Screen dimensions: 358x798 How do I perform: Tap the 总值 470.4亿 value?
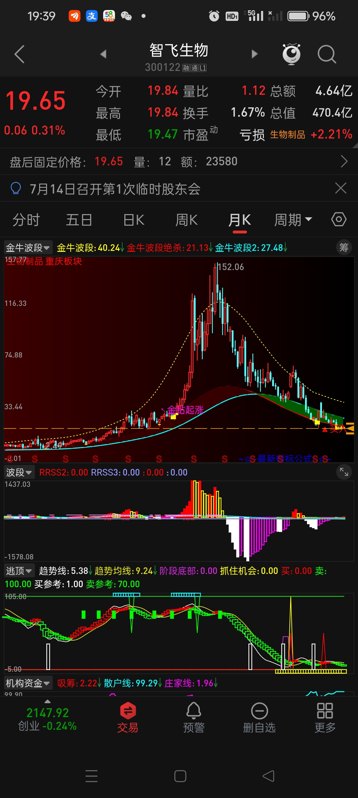332,113
